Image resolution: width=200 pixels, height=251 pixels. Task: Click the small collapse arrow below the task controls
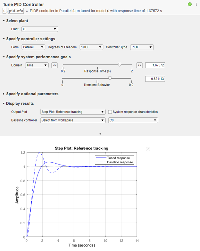click(100, 134)
